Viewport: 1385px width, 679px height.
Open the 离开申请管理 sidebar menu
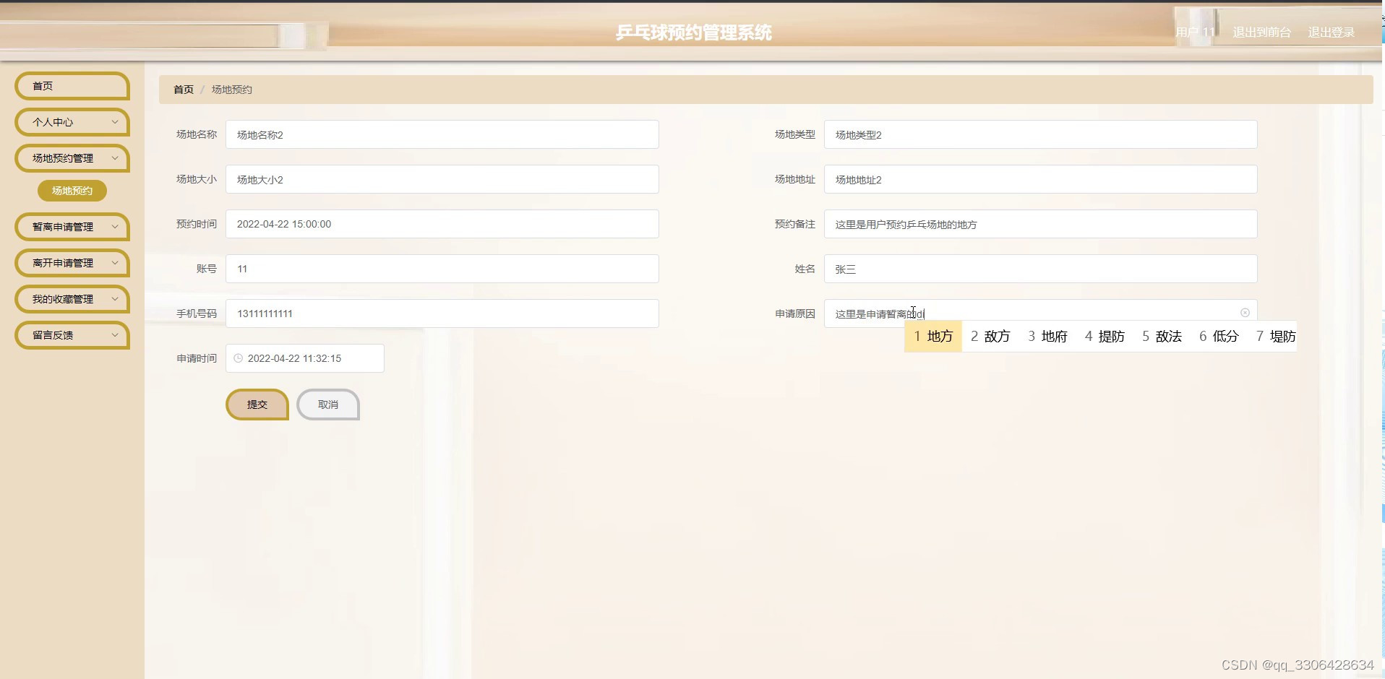pos(72,263)
